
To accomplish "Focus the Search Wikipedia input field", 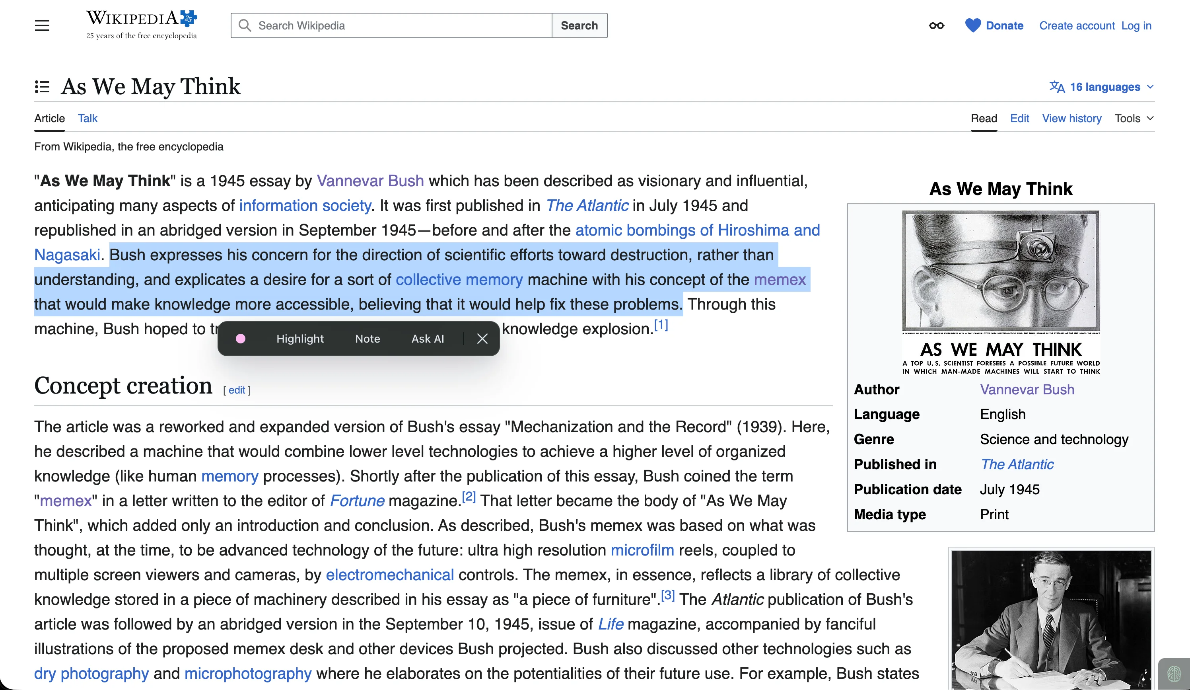I will pos(391,25).
